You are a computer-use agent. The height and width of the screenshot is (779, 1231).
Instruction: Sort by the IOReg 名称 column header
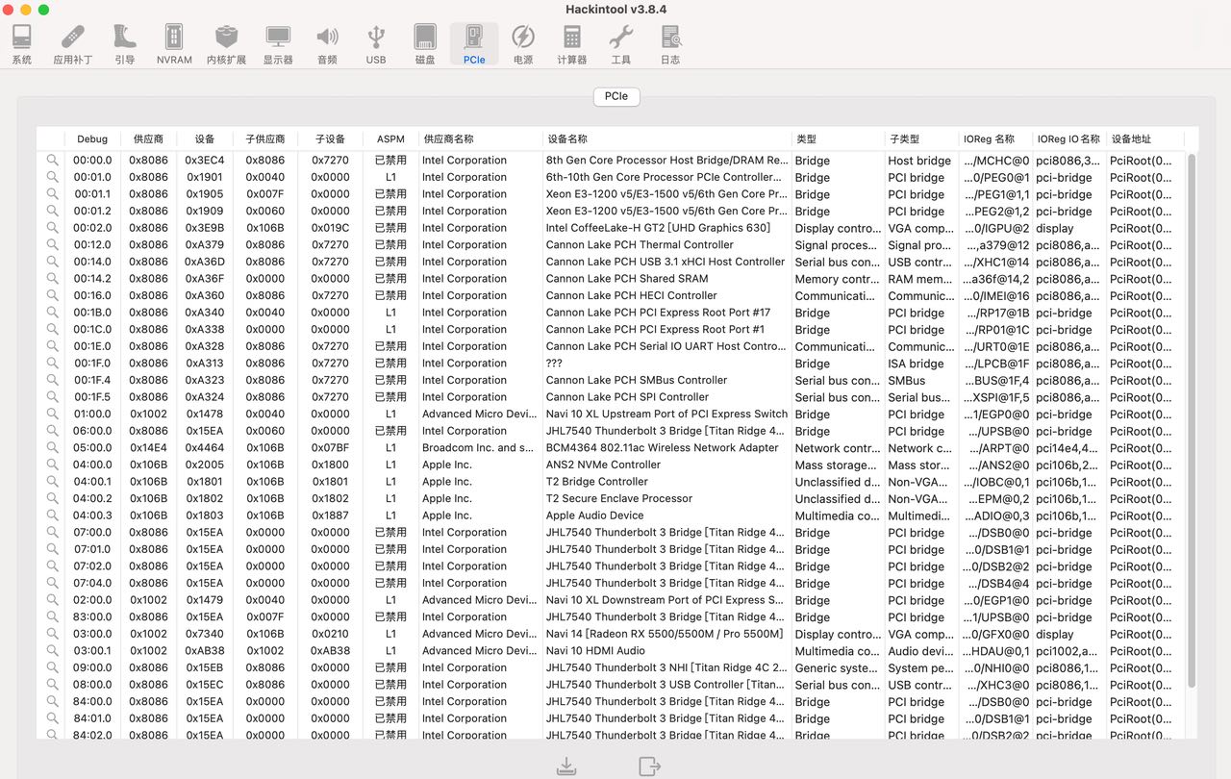[x=995, y=139]
